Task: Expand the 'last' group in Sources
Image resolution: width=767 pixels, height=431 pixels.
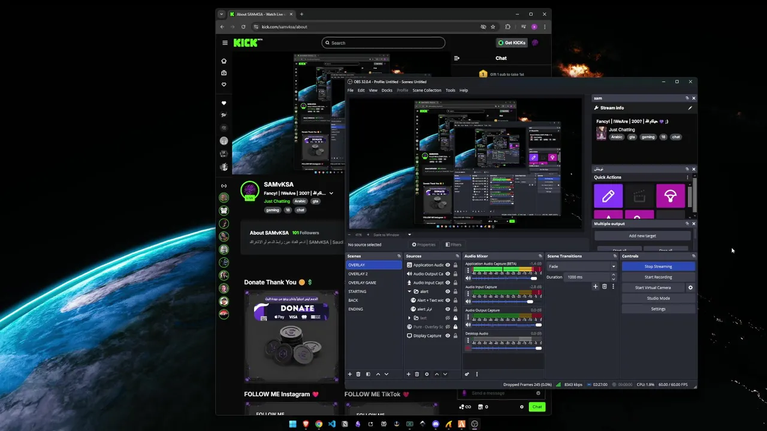Action: tap(409, 318)
